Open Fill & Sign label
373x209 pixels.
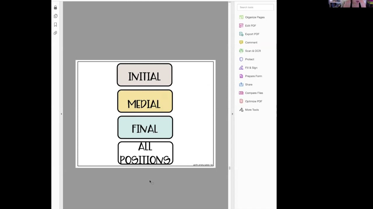251,68
